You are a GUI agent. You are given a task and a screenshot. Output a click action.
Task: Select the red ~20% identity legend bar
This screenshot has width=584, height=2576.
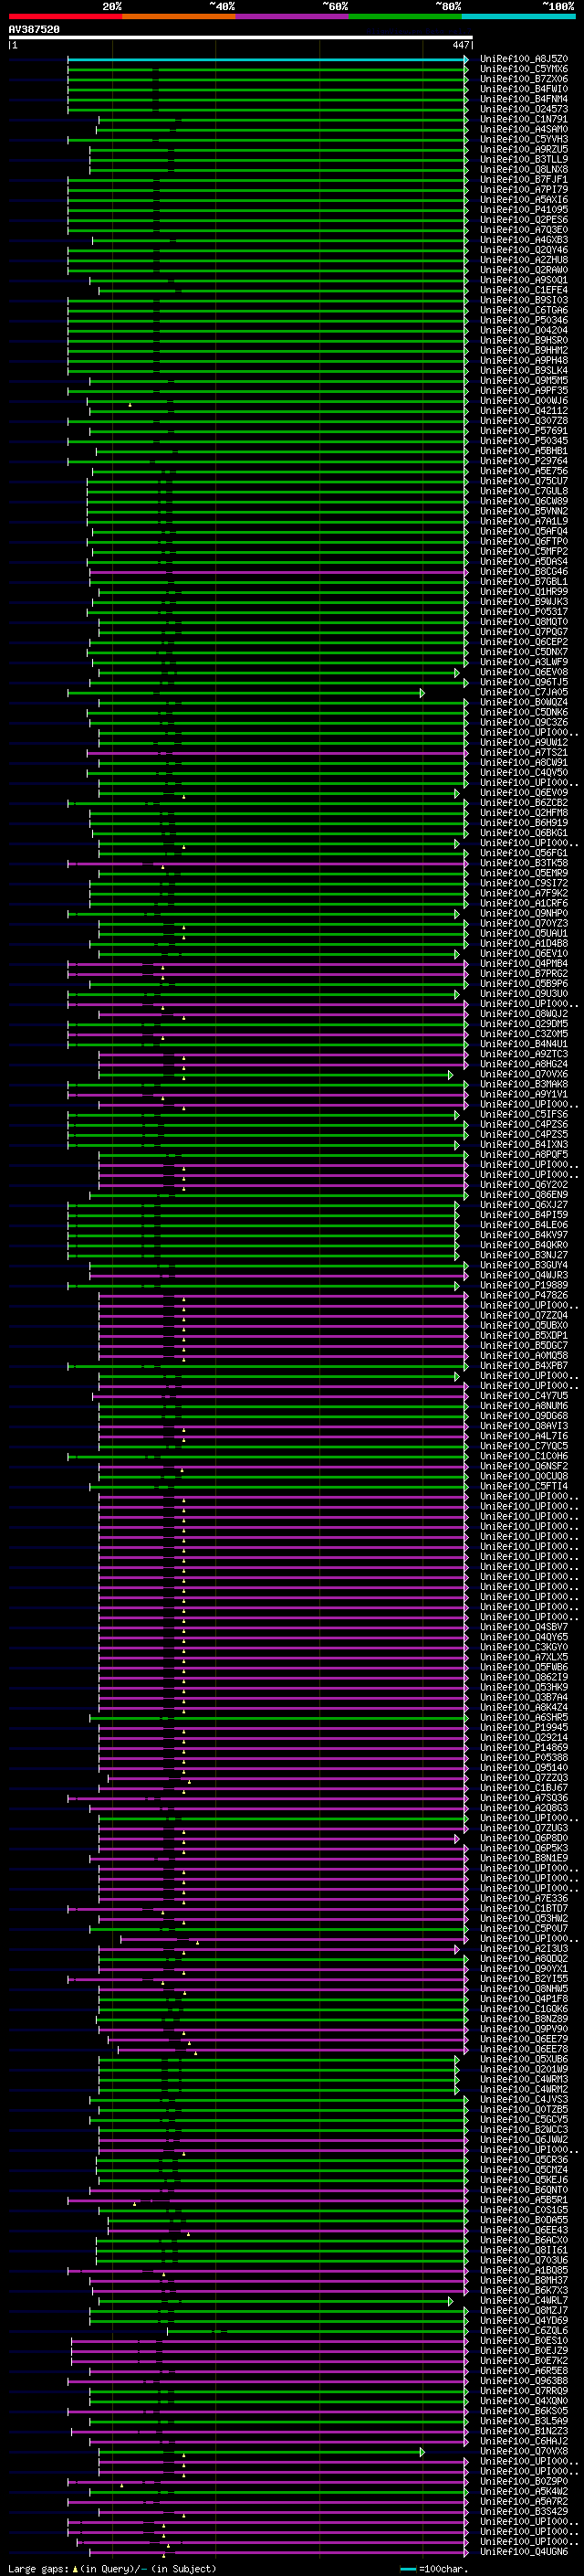pyautogui.click(x=65, y=16)
